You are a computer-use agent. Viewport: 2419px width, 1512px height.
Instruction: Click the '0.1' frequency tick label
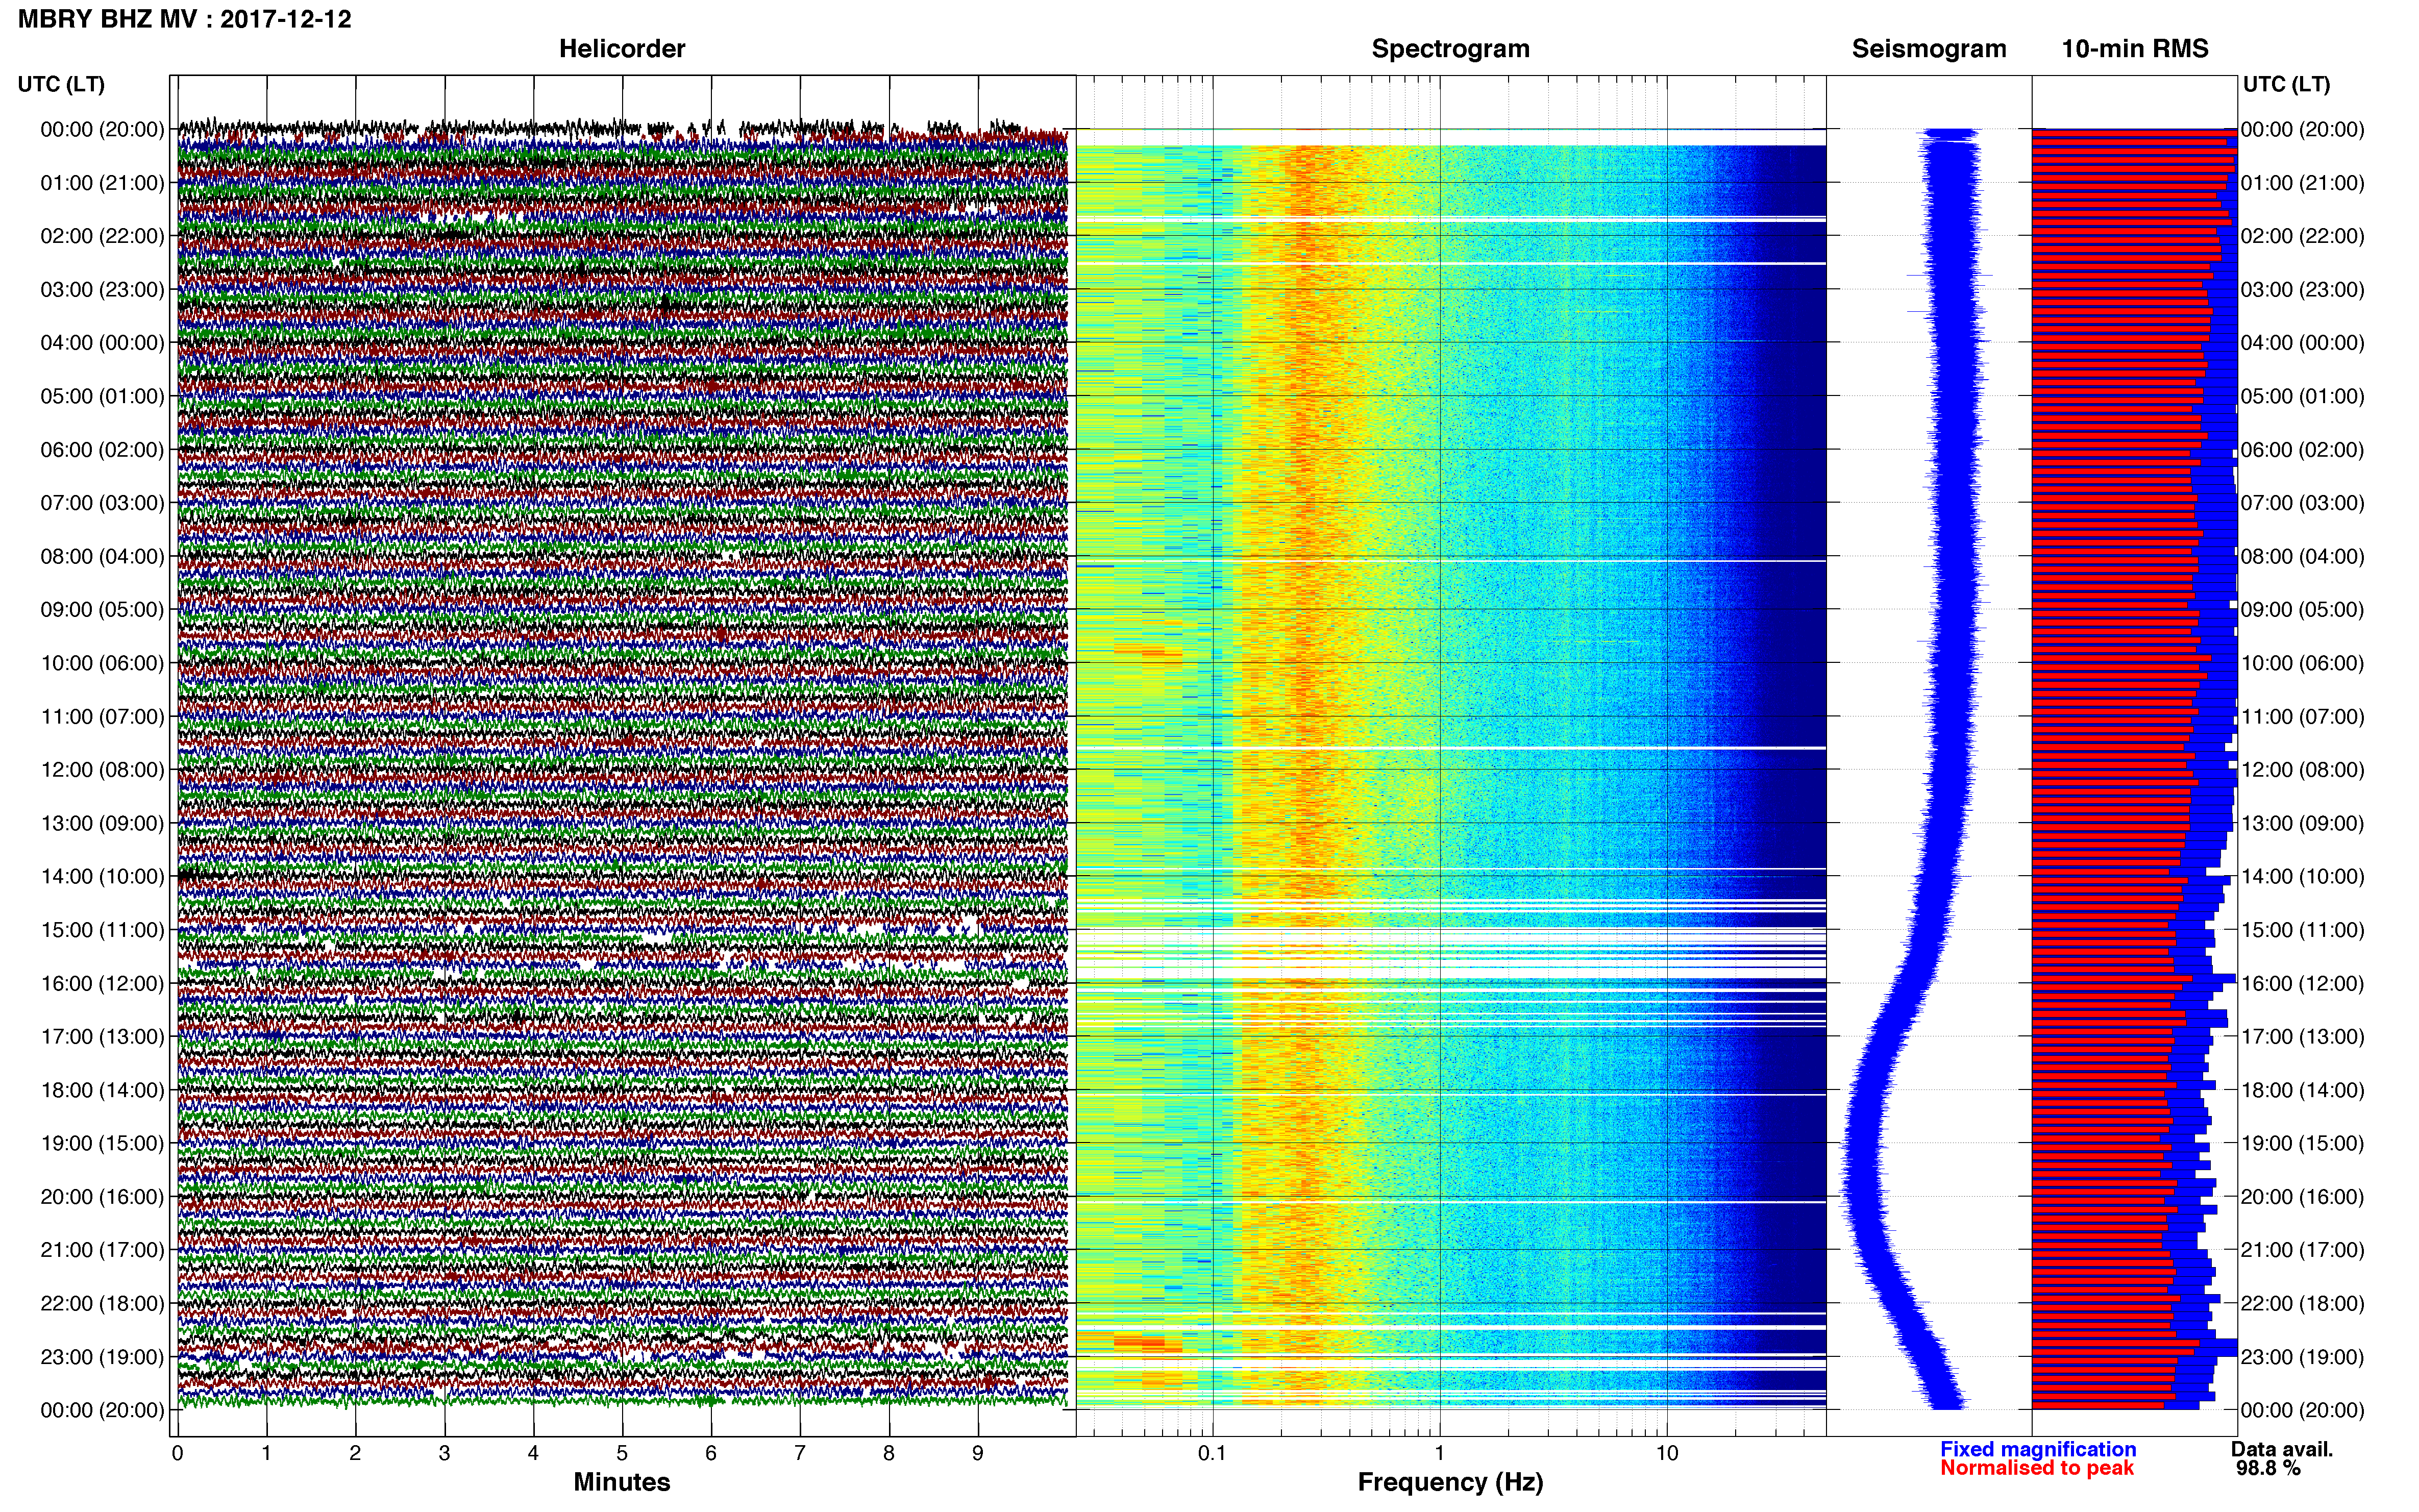point(1212,1453)
